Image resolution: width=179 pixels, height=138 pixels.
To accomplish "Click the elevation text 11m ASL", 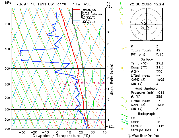I will click(82, 4).
